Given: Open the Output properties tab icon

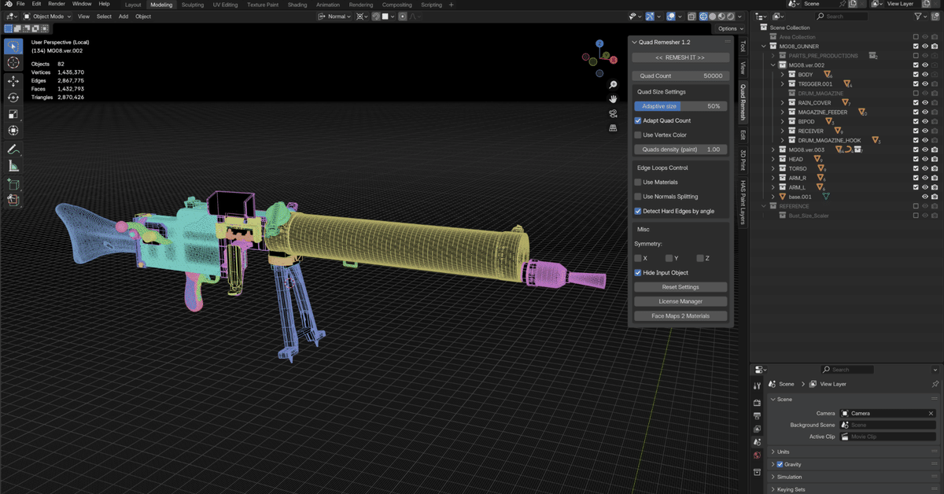Looking at the screenshot, I should (757, 415).
